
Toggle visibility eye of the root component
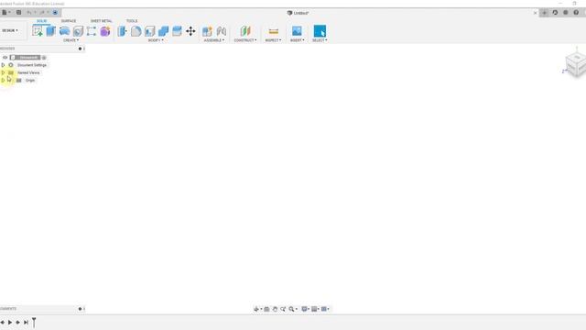(5, 58)
